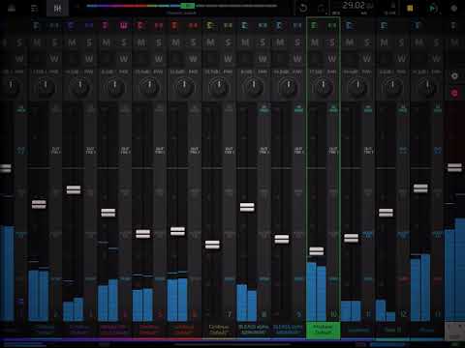Screen dimensions: 465x348
Task: Open the mixer gear settings icon
Action: (454, 76)
